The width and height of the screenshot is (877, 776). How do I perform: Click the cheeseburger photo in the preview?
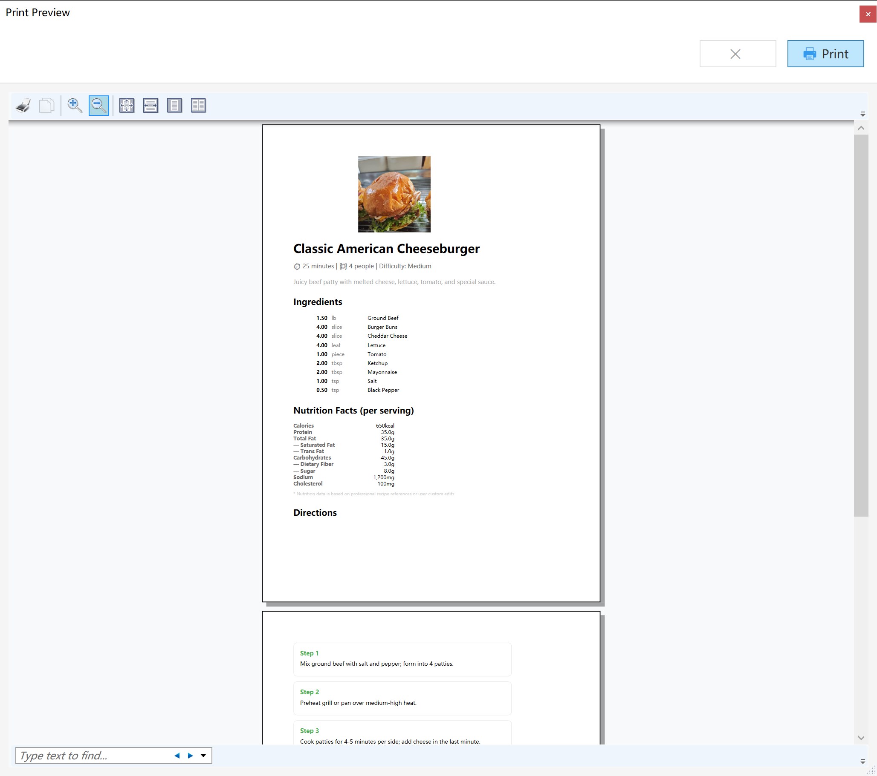(x=394, y=194)
